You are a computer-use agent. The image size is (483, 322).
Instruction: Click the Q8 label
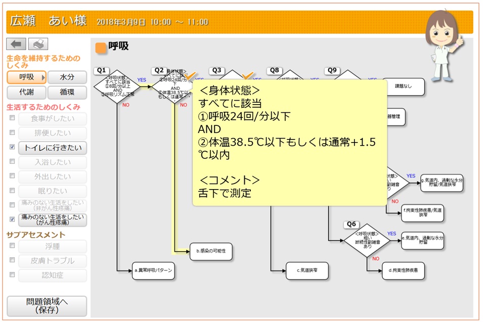pyautogui.click(x=275, y=70)
